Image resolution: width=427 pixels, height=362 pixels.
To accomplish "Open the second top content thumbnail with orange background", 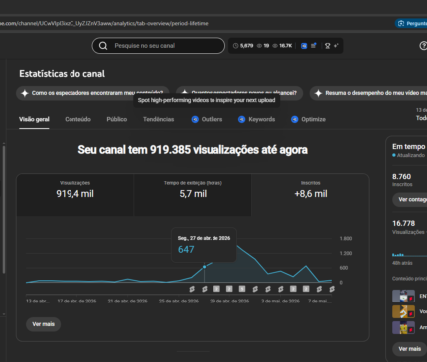I will point(403,311).
